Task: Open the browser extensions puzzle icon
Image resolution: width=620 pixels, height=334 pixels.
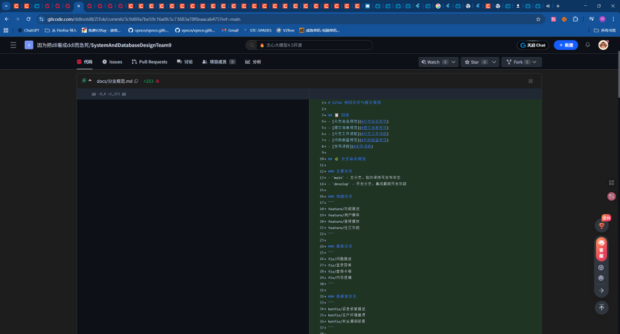Action: (575, 19)
